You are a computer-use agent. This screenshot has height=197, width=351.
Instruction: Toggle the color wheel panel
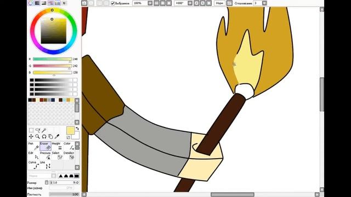click(31, 3)
